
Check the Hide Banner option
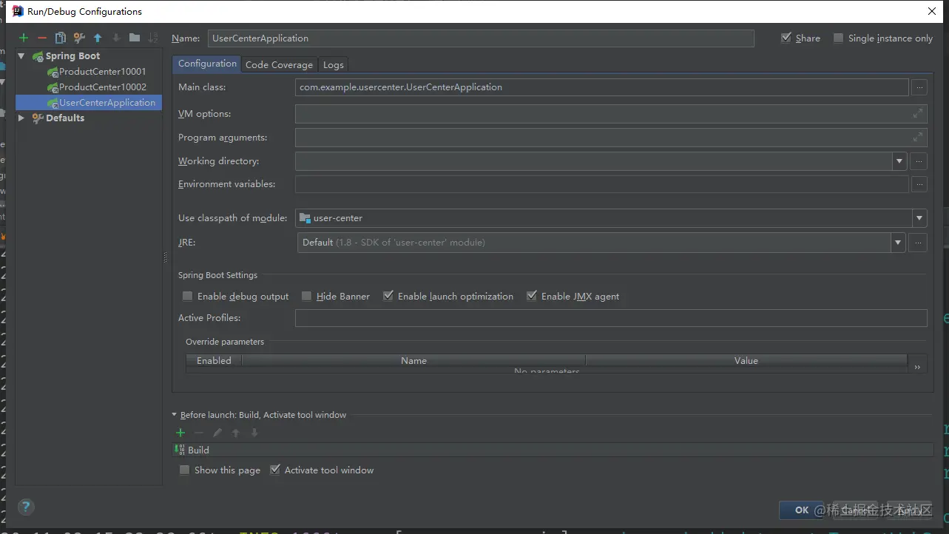306,296
